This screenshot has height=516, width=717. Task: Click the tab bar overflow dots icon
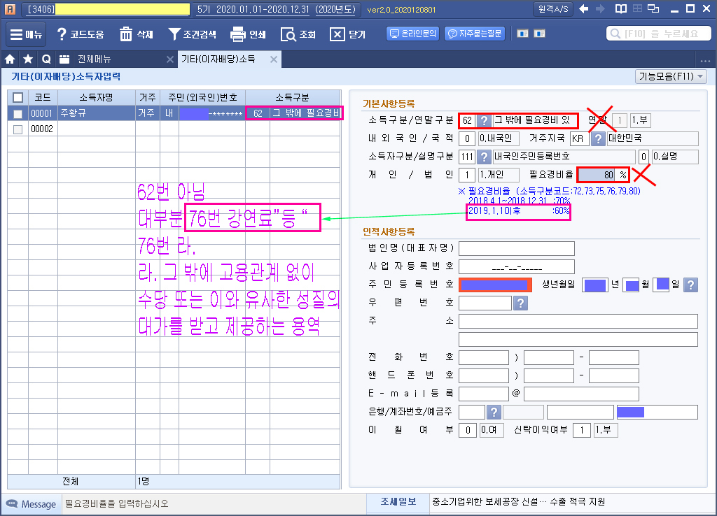[x=705, y=60]
